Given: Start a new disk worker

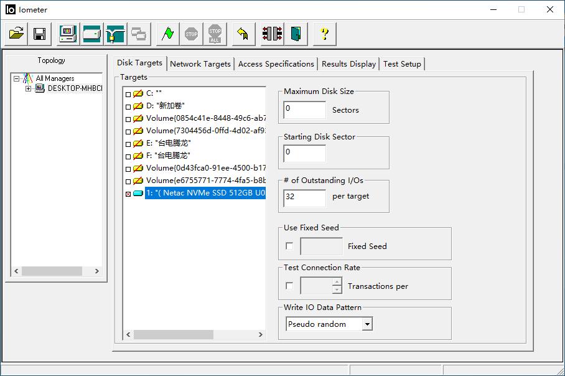Looking at the screenshot, I should pyautogui.click(x=91, y=34).
